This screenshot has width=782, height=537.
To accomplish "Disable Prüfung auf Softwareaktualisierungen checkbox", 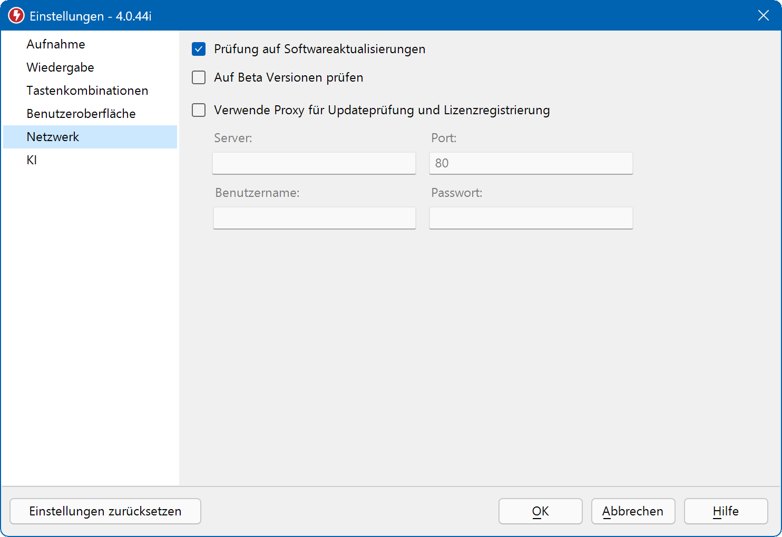I will 199,49.
